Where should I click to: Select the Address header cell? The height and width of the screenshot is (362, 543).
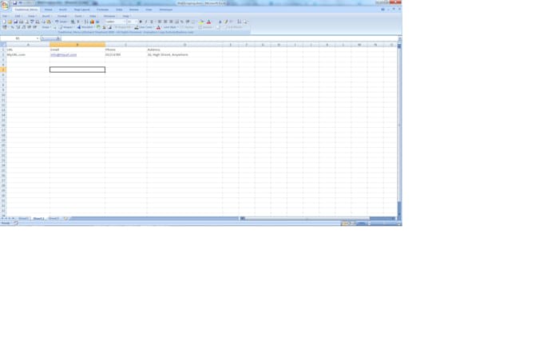click(x=184, y=50)
